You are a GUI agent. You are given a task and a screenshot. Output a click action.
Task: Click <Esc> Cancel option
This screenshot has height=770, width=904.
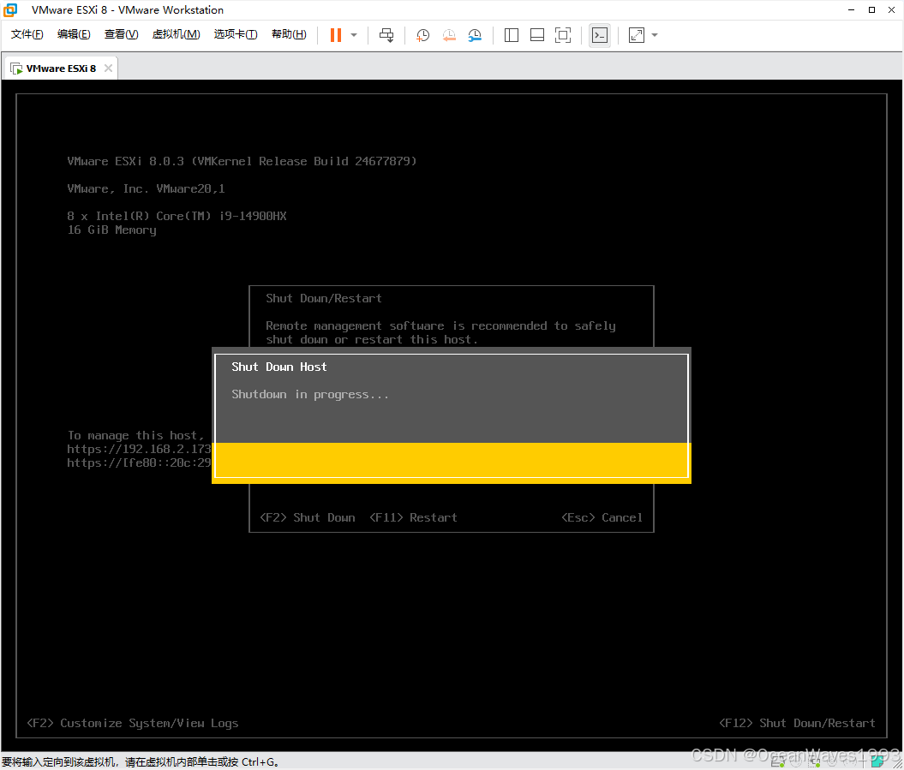[x=602, y=517]
